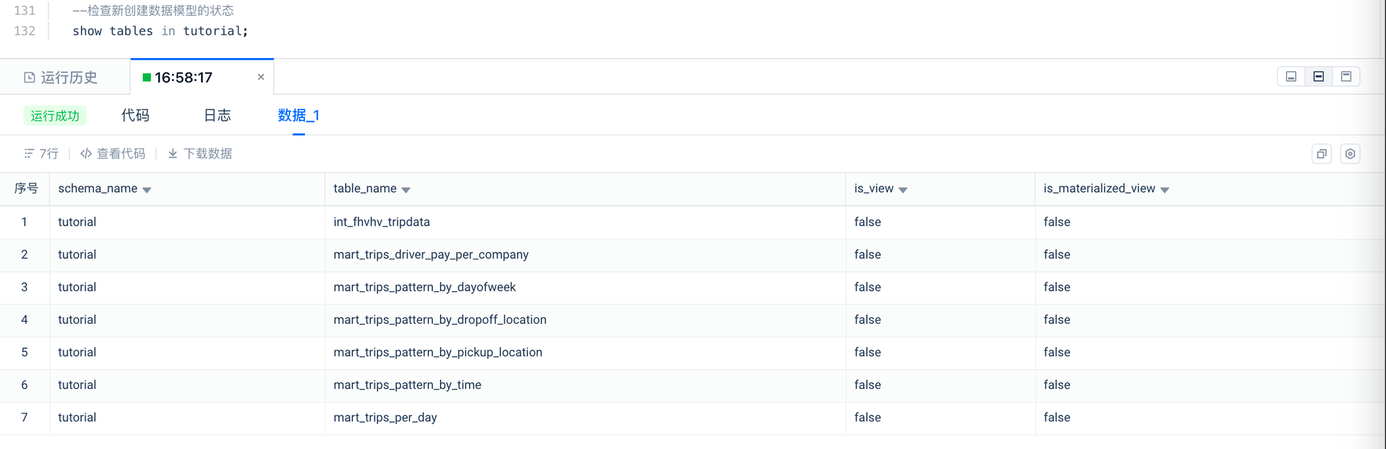Screen dimensions: 1386x449
Task: Open the table column settings icon
Action: tap(1350, 154)
